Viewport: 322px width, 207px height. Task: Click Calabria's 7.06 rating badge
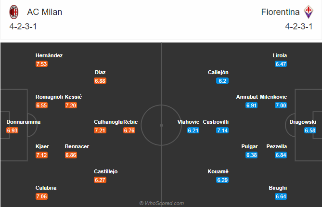41,197
